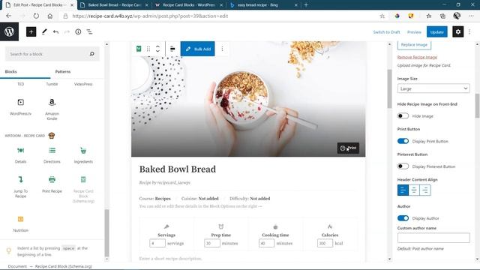Enable Display Pinterest Button toggle
The height and width of the screenshot is (270, 480).
tap(403, 166)
